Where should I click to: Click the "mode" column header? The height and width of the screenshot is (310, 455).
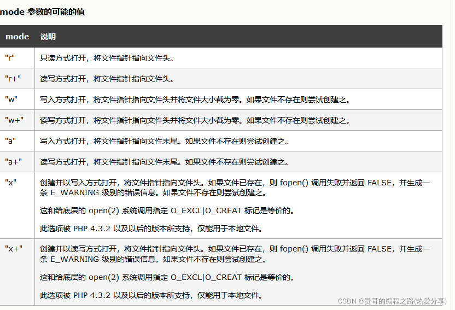17,37
